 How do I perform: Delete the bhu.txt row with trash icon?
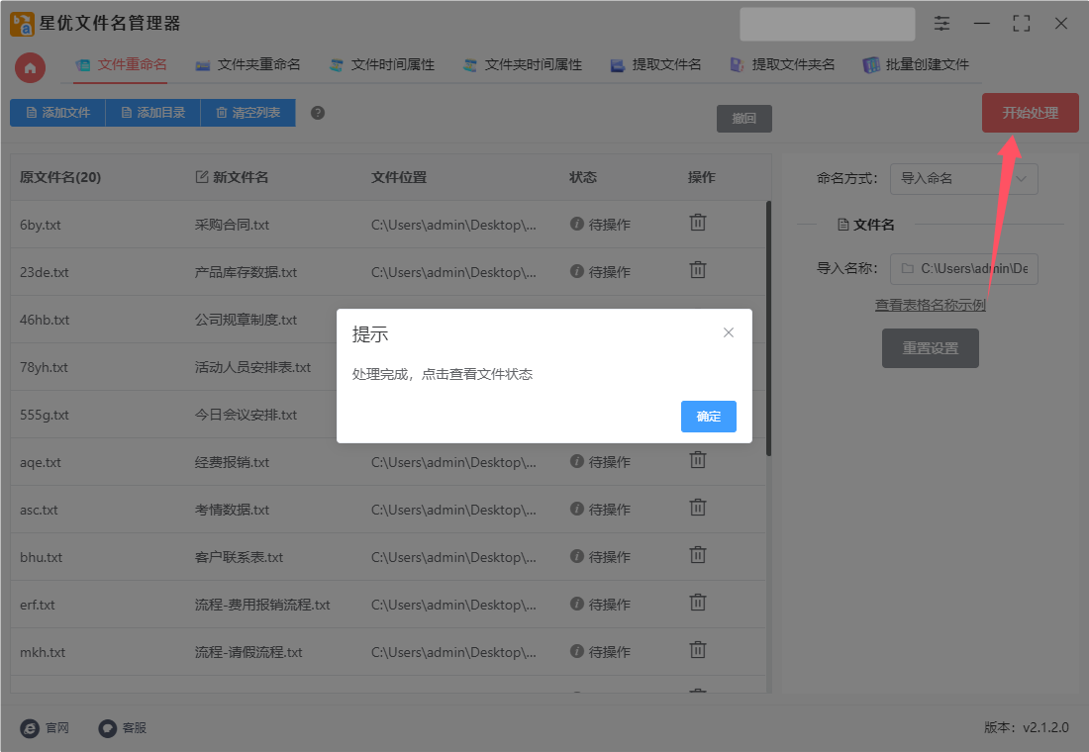pos(697,555)
